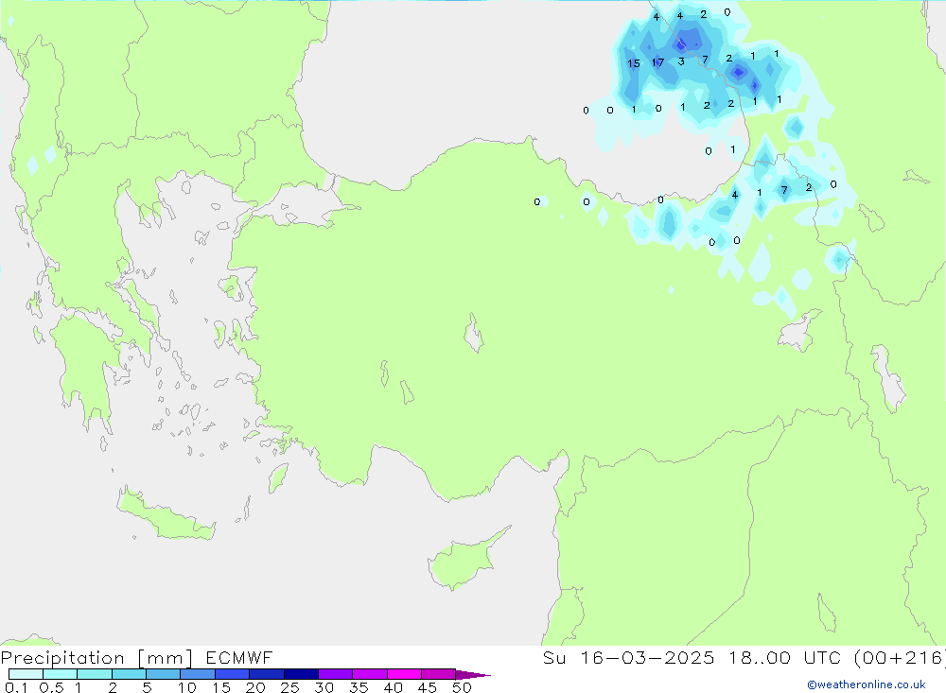Click the legend swatch between 1 and 2

pyautogui.click(x=94, y=674)
